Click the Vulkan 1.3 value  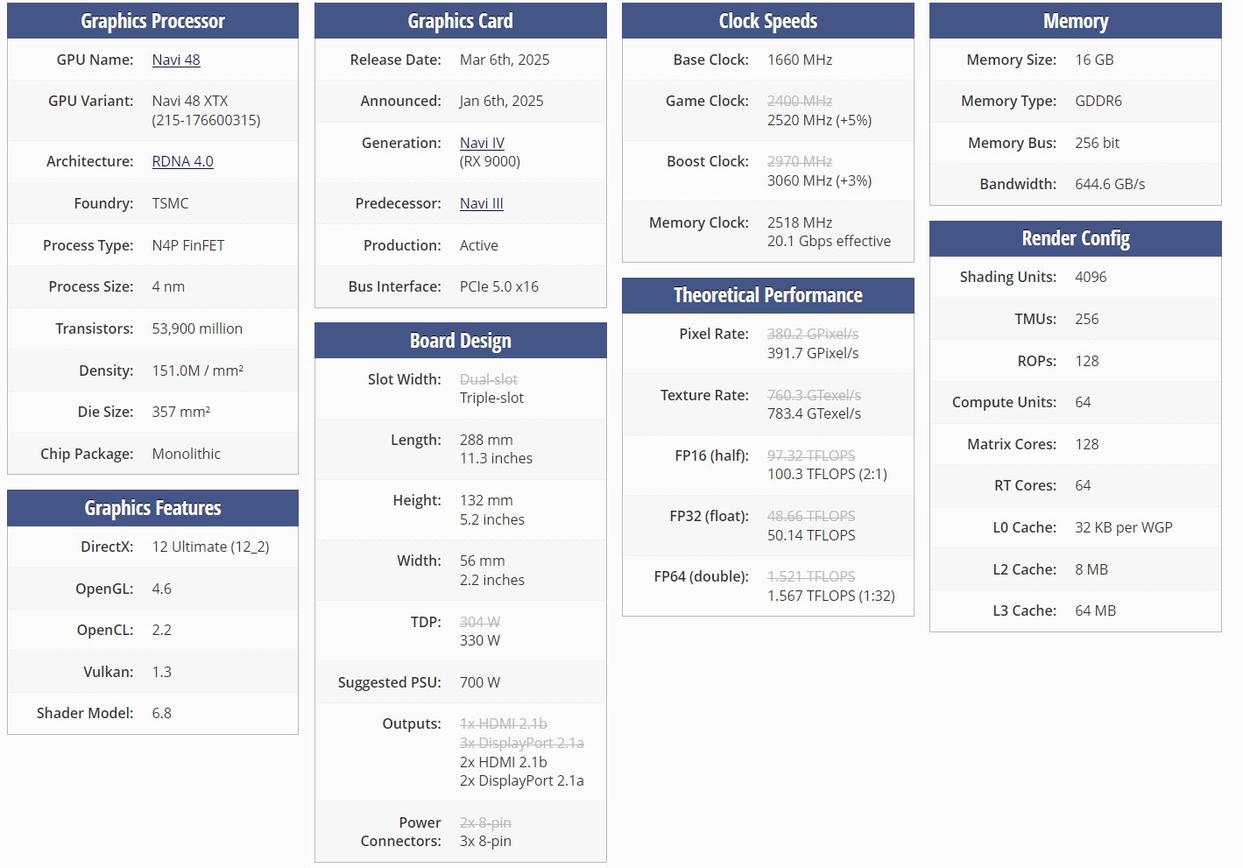tap(162, 672)
